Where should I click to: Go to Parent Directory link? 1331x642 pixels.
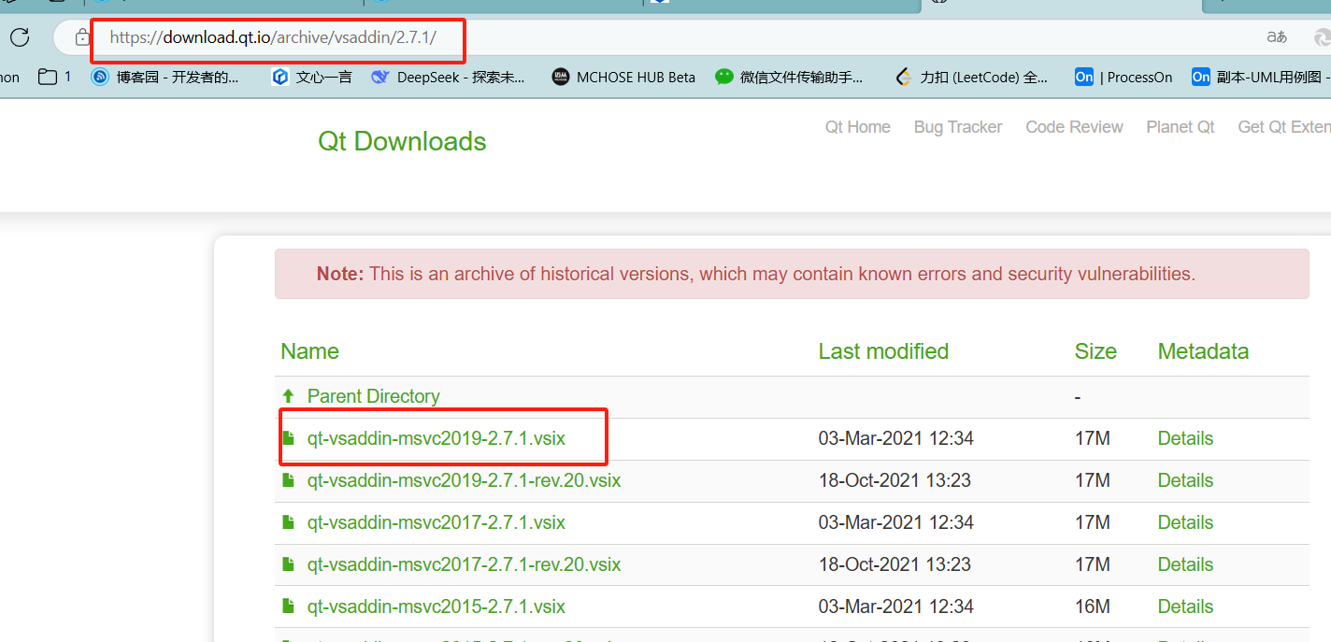(373, 396)
